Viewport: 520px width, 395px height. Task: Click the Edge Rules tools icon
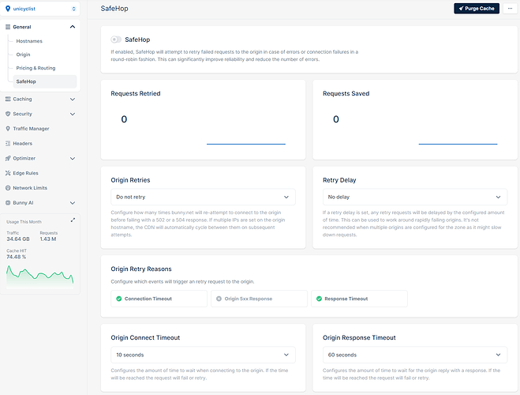tap(8, 173)
